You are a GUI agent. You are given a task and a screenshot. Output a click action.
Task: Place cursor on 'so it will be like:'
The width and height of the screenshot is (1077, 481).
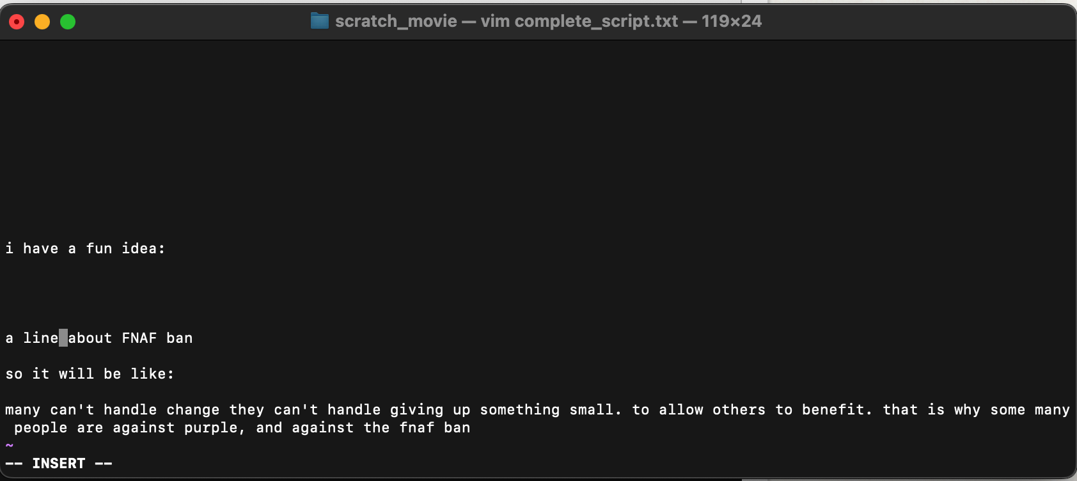pyautogui.click(x=90, y=374)
